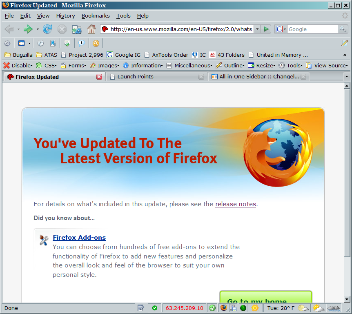Toggle the sidebar panel icon
The width and height of the screenshot is (352, 314).
(x=21, y=43)
